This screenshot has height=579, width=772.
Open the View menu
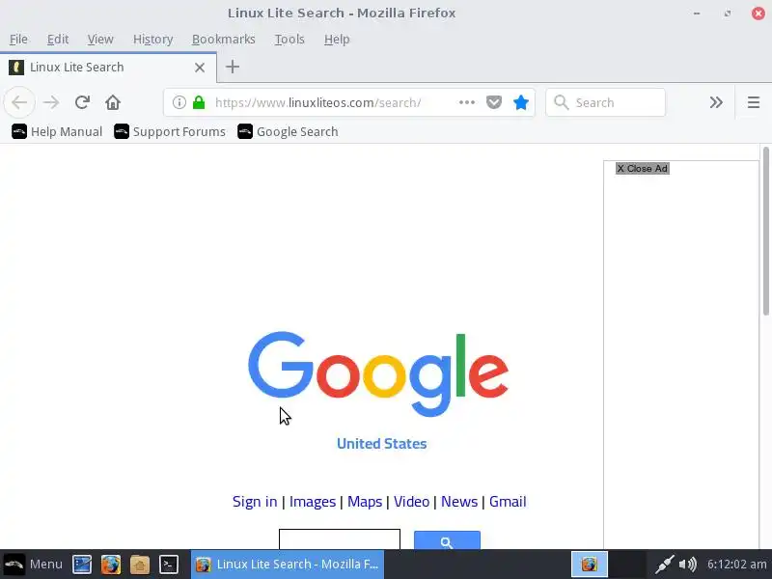100,39
